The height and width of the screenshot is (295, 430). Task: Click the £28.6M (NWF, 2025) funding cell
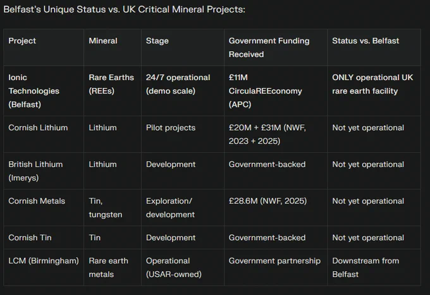276,208
